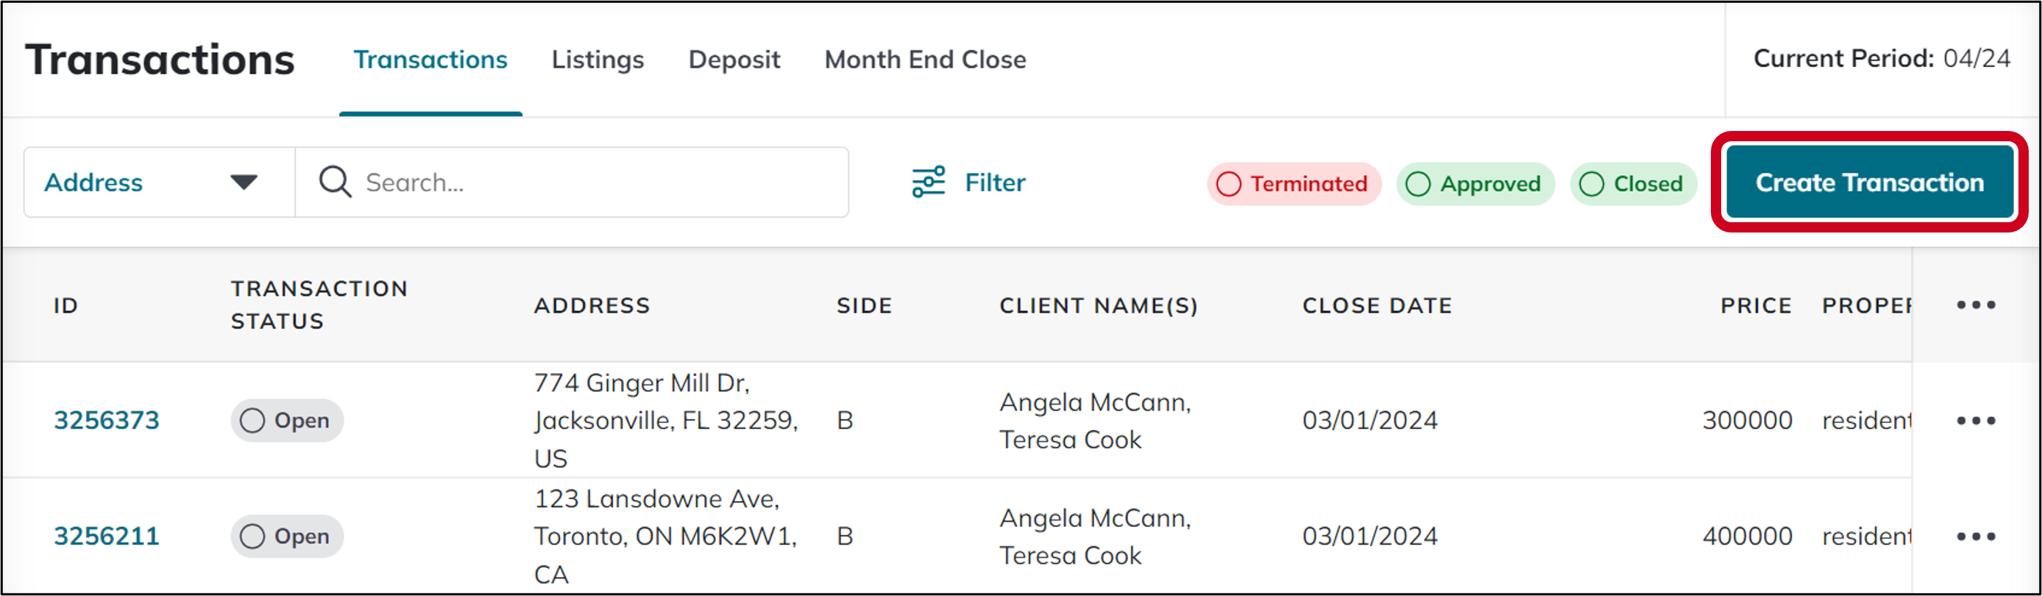The width and height of the screenshot is (2042, 596).
Task: Open transaction ID 3256211 link
Action: (x=106, y=536)
